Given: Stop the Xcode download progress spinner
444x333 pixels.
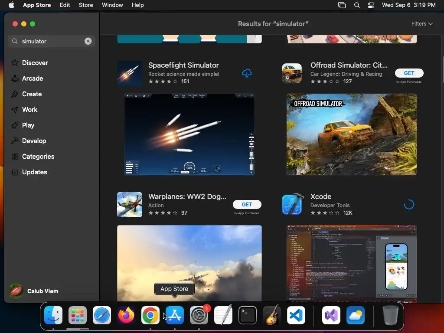Looking at the screenshot, I should pyautogui.click(x=409, y=205).
